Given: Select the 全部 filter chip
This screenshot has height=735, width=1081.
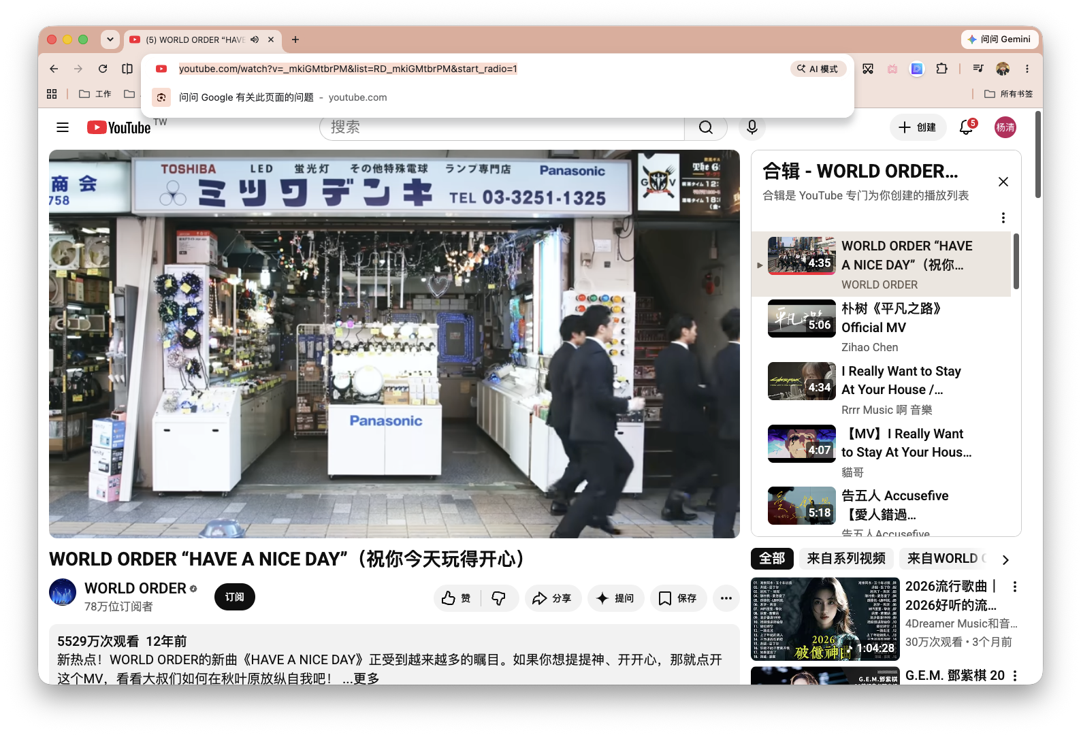Looking at the screenshot, I should (x=772, y=559).
